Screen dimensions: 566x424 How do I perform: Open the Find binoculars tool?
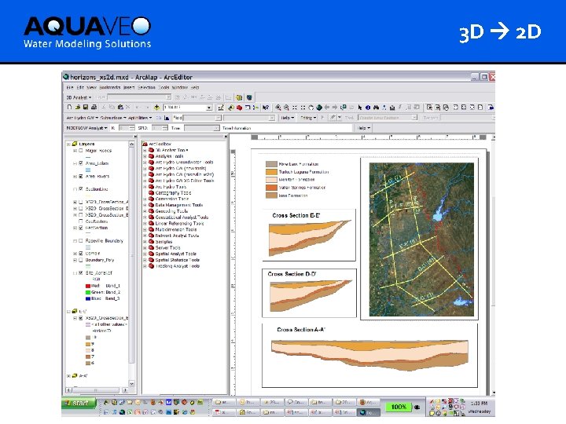point(376,108)
